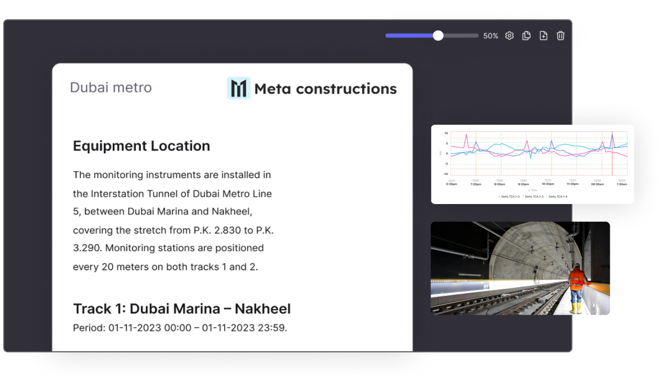Click the Period date range line
Viewport: 665px width, 384px height.
click(180, 328)
